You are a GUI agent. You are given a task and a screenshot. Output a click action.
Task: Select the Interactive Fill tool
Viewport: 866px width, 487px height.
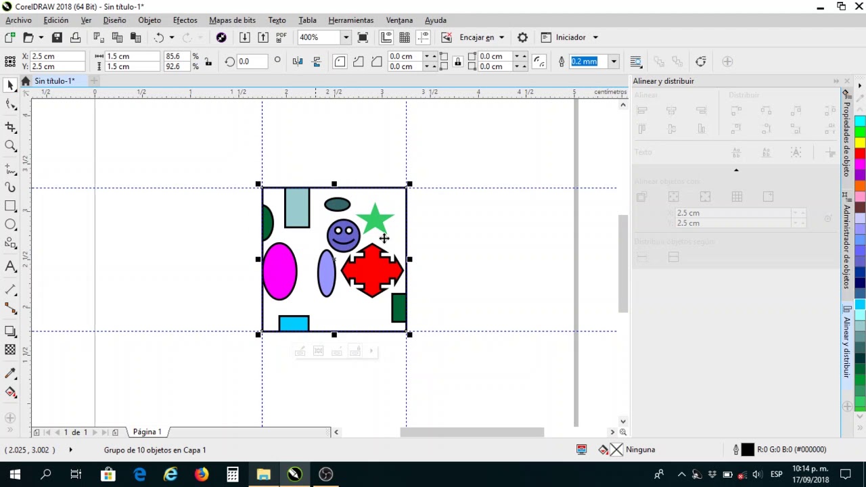10,392
